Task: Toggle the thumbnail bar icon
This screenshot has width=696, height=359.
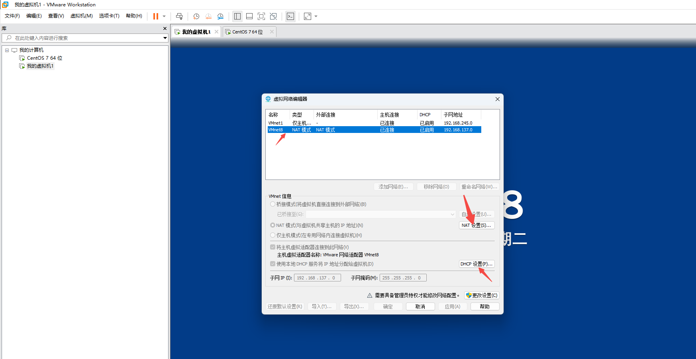Action: [x=249, y=16]
